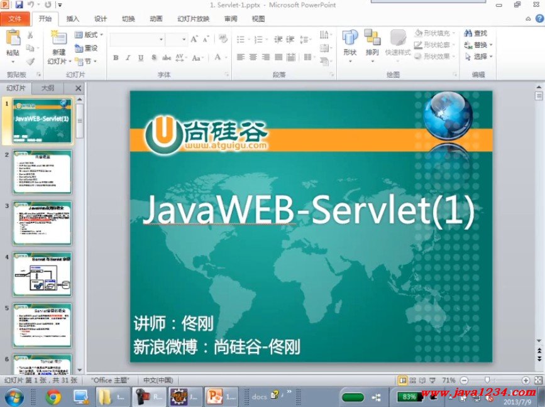
Task: Click 替换 replace button
Action: coord(478,45)
